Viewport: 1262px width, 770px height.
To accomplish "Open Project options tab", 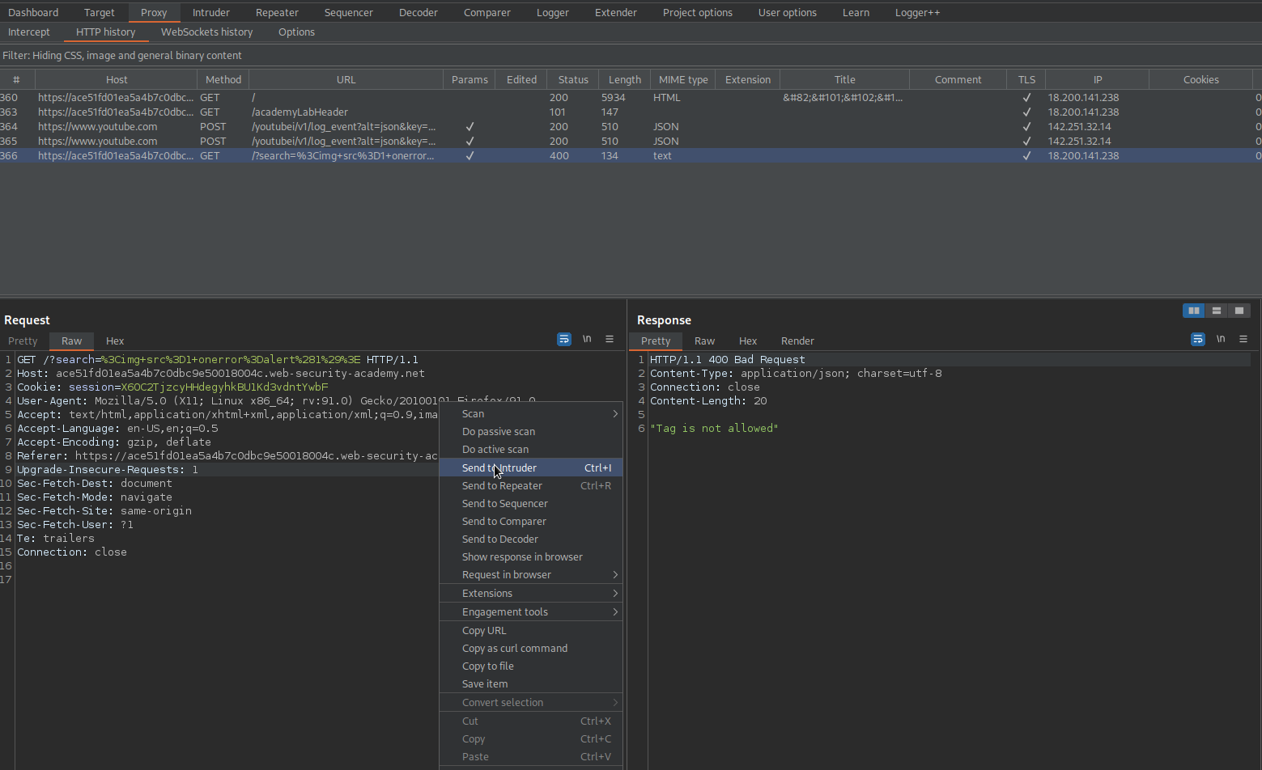I will pyautogui.click(x=698, y=12).
